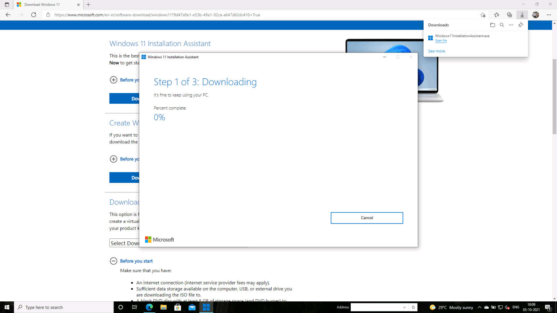Cancel the Windows 11 download
Screen dimensions: 557x313
click(x=367, y=218)
